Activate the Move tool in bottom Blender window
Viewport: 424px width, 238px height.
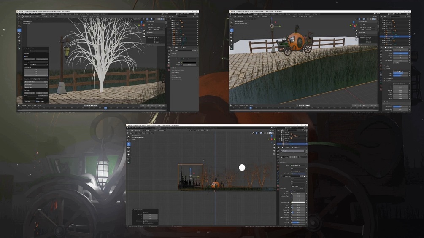(128, 144)
